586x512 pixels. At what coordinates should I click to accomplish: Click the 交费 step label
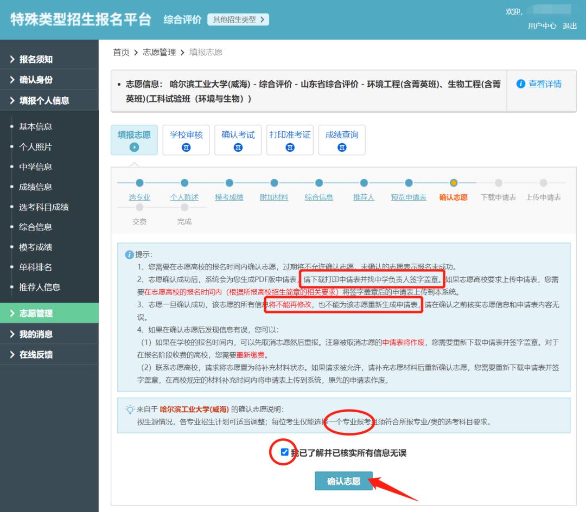[139, 222]
